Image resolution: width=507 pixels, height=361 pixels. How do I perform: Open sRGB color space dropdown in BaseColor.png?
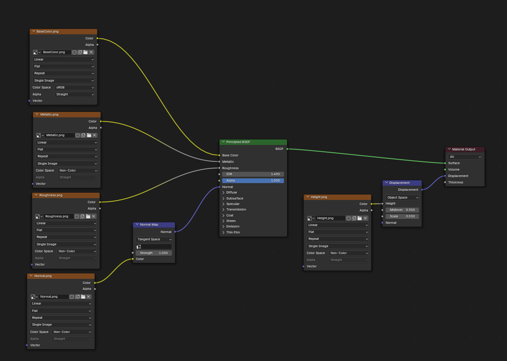74,88
